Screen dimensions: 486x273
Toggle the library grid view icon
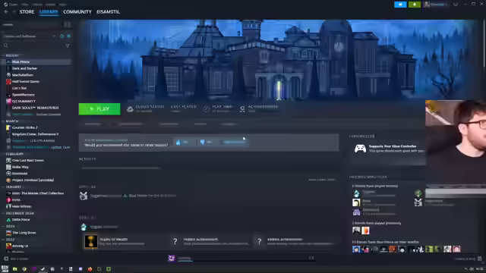click(x=68, y=24)
